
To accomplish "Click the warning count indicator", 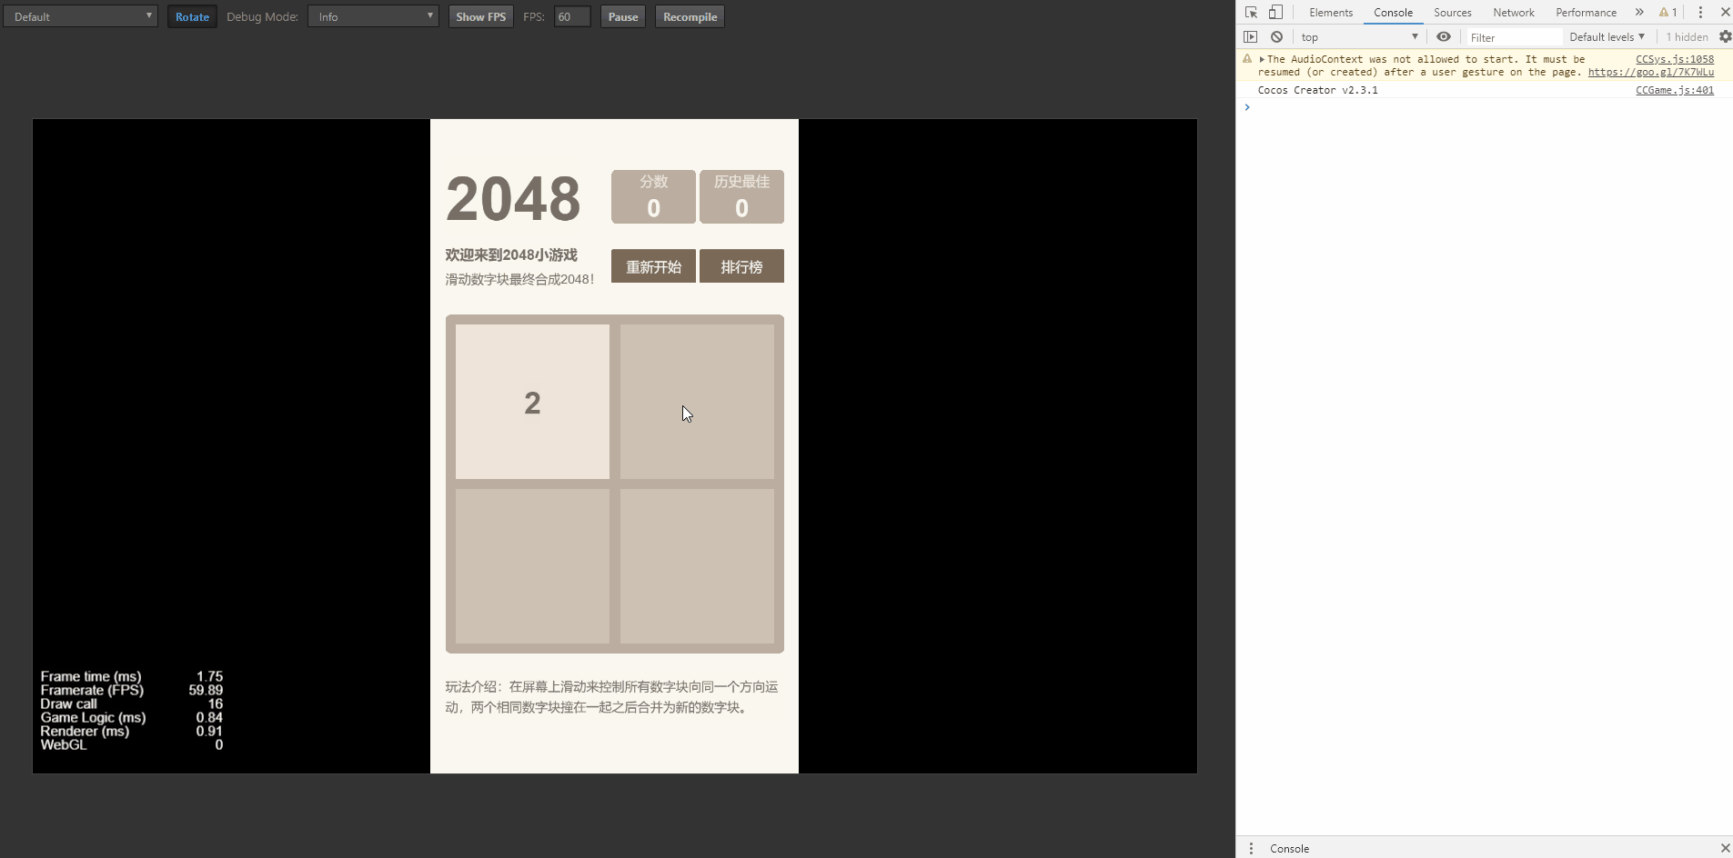I will pyautogui.click(x=1668, y=13).
